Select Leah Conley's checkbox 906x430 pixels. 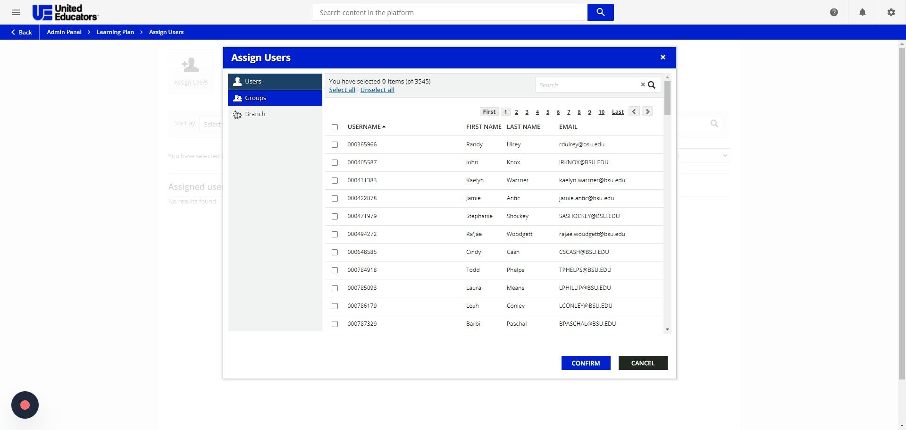tap(335, 306)
